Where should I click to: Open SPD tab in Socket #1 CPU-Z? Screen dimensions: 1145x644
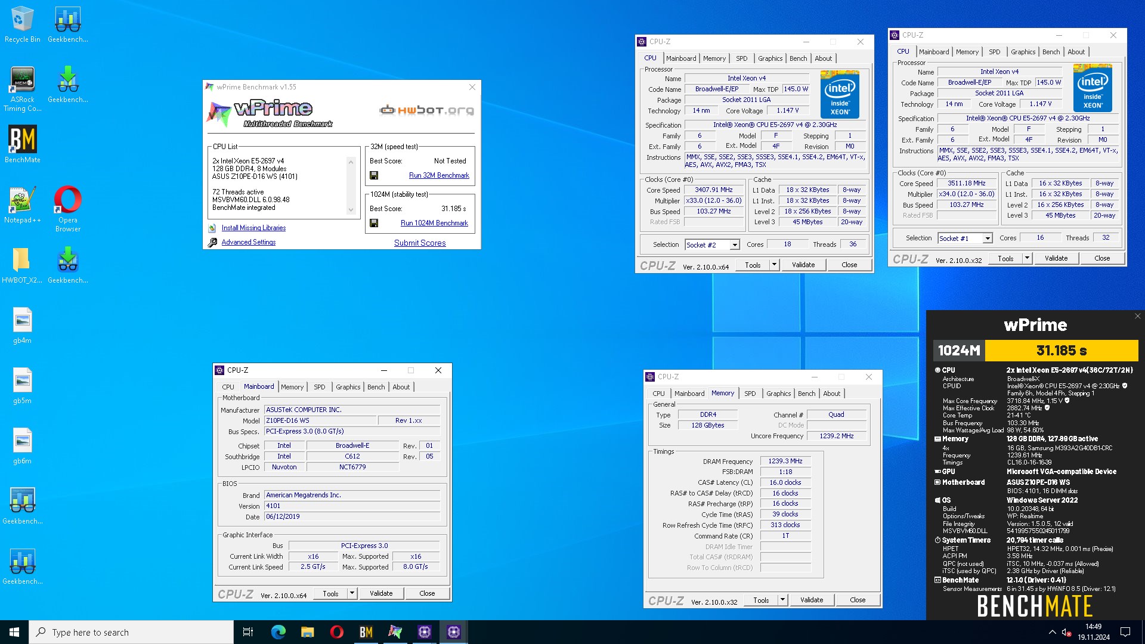point(995,52)
